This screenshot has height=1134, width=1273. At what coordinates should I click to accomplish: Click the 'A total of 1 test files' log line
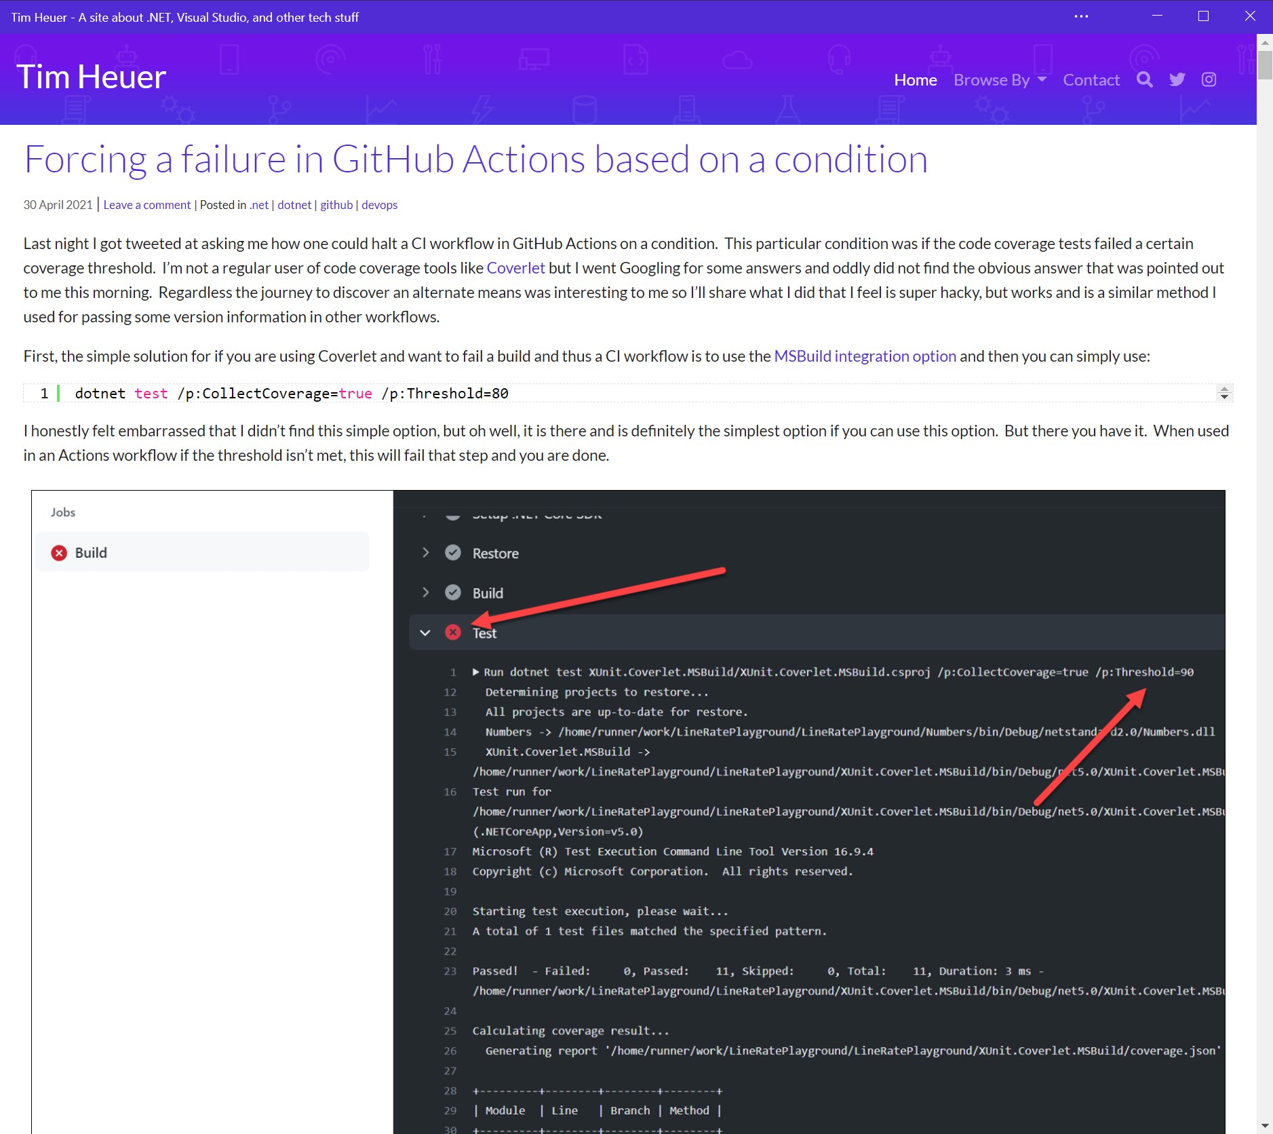click(650, 931)
